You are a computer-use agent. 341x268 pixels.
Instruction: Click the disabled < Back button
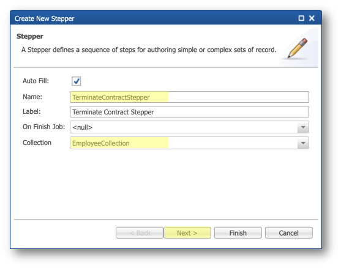click(140, 233)
